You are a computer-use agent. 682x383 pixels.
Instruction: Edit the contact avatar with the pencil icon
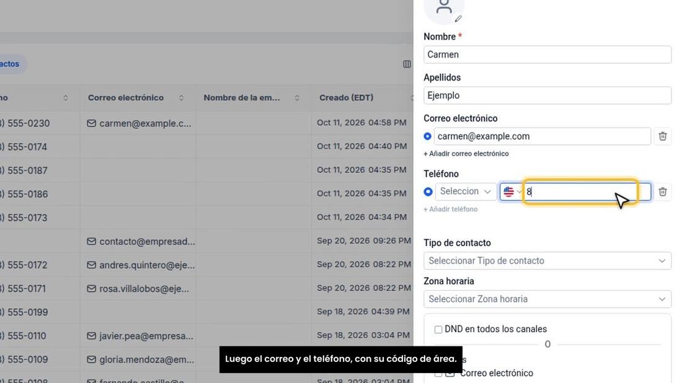(x=458, y=19)
